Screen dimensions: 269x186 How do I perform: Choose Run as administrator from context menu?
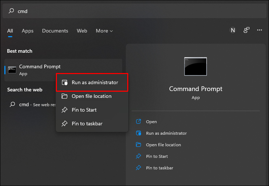pyautogui.click(x=95, y=83)
